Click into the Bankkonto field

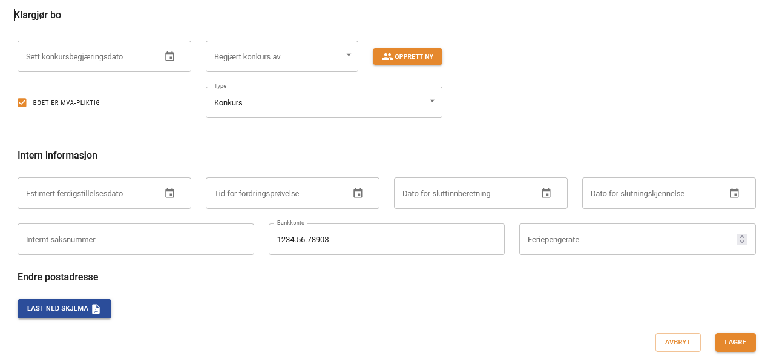click(386, 240)
